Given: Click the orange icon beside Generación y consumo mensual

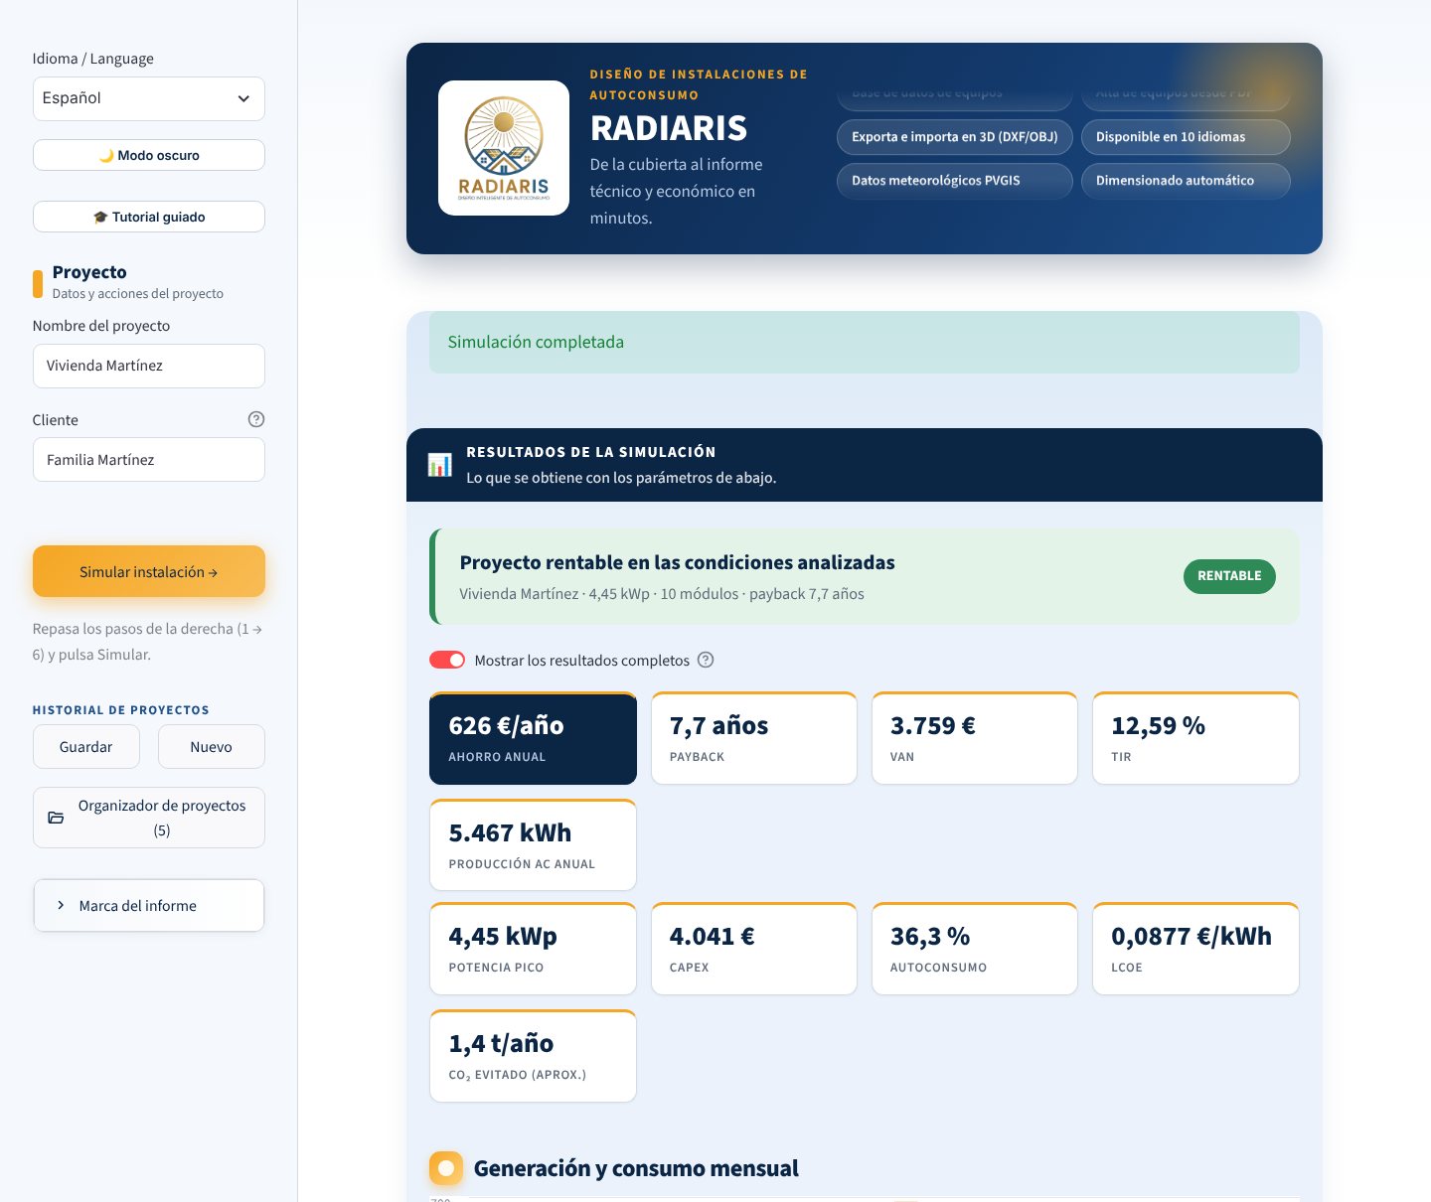Looking at the screenshot, I should pos(446,1168).
